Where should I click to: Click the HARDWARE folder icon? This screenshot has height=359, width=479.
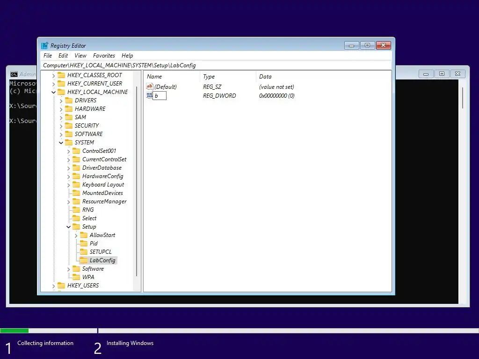[x=69, y=108]
